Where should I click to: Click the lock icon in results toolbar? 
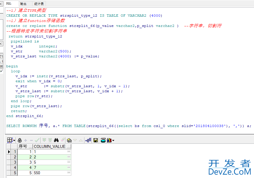click(x=20, y=140)
